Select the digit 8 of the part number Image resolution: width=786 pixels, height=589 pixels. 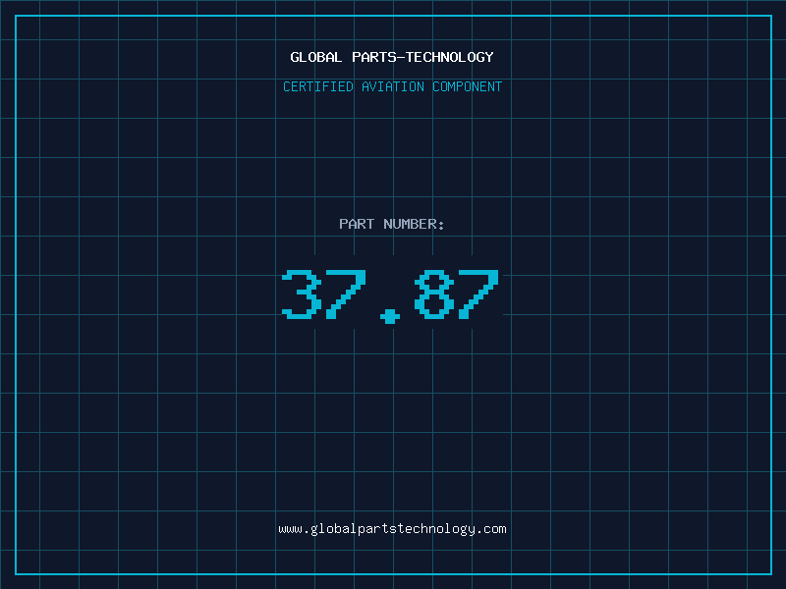click(434, 294)
